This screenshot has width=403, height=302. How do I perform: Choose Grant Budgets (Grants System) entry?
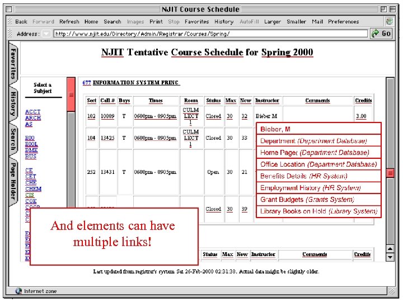[x=318, y=200]
